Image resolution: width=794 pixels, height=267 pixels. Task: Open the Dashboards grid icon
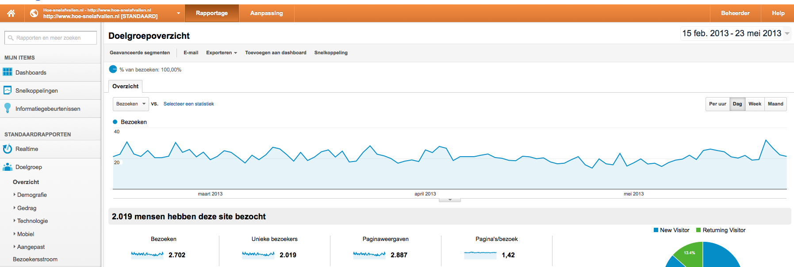click(x=8, y=72)
